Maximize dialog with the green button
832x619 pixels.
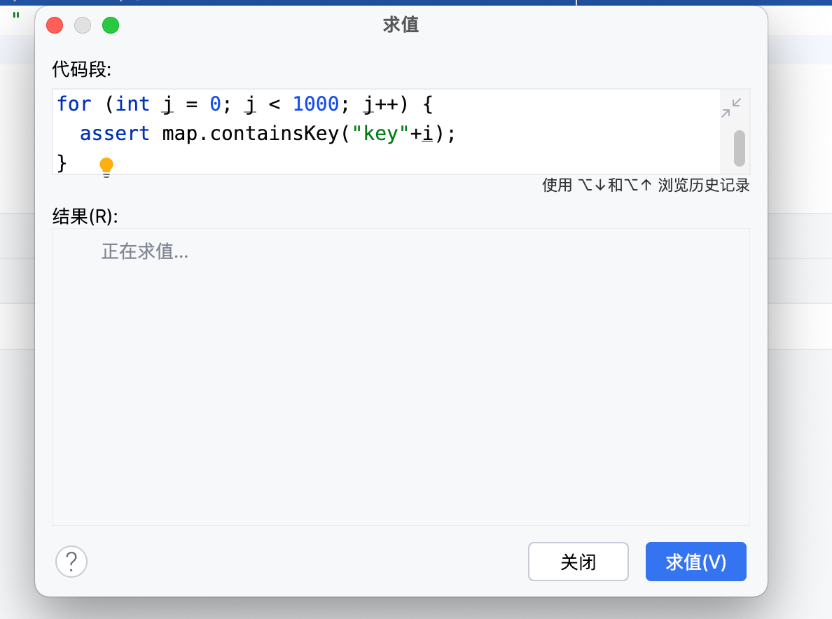[111, 26]
